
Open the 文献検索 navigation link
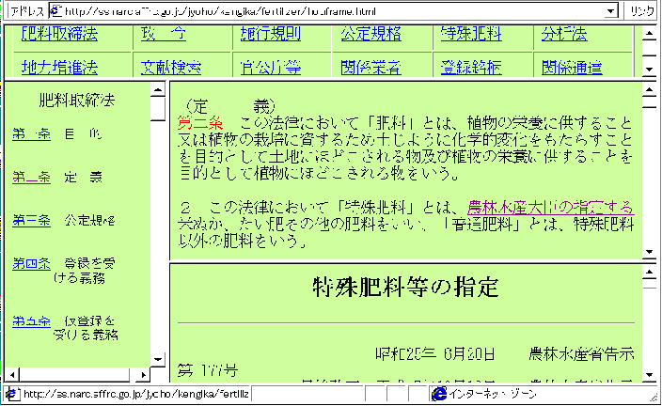[x=171, y=67]
